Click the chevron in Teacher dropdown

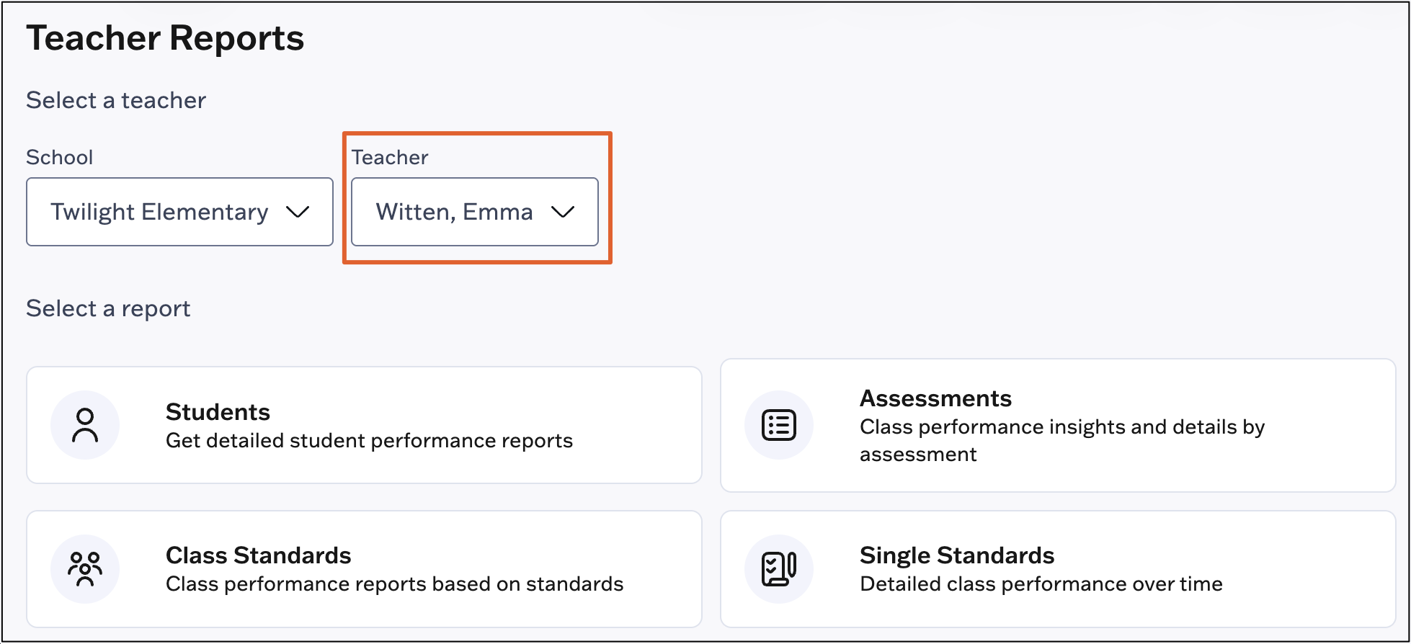pos(563,212)
